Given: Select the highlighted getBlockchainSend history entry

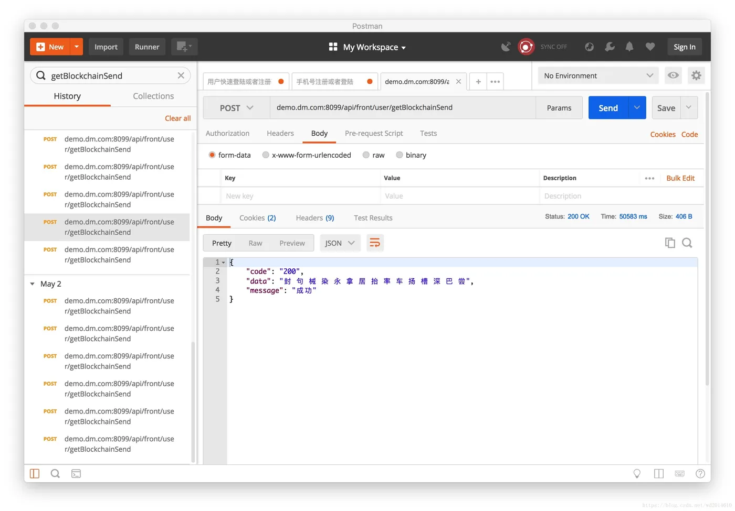Looking at the screenshot, I should pos(107,227).
